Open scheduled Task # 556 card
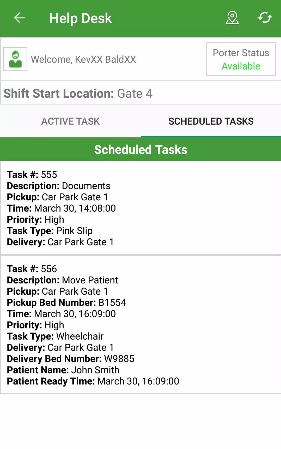 coord(140,325)
